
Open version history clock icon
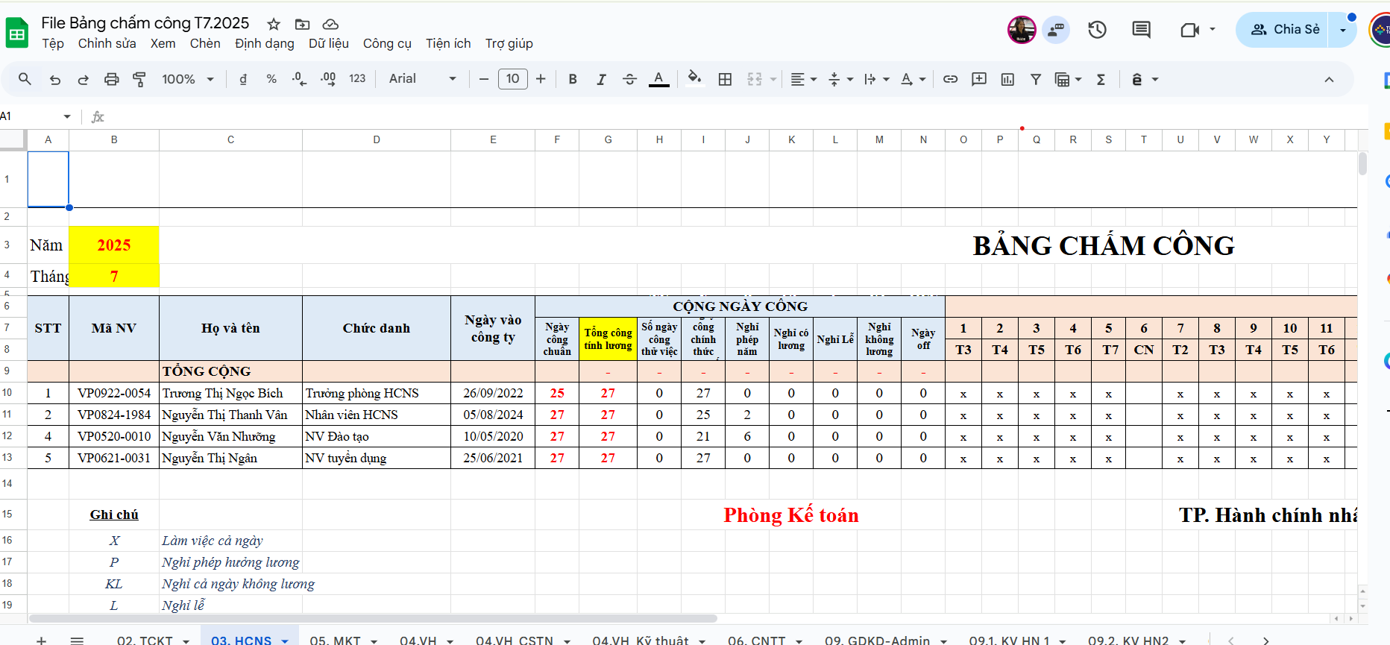(1097, 30)
